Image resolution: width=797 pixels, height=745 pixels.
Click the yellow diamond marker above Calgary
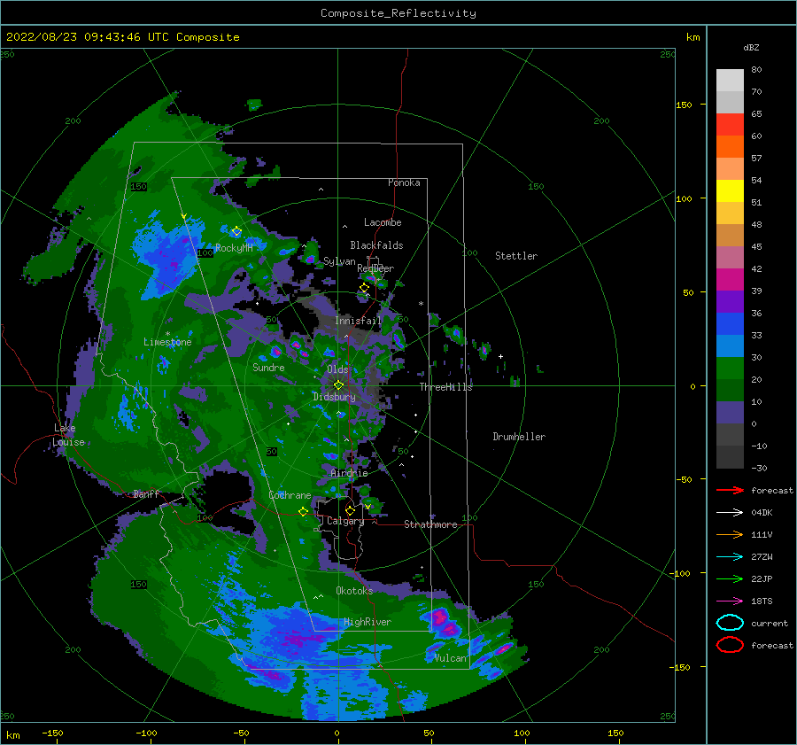click(350, 510)
